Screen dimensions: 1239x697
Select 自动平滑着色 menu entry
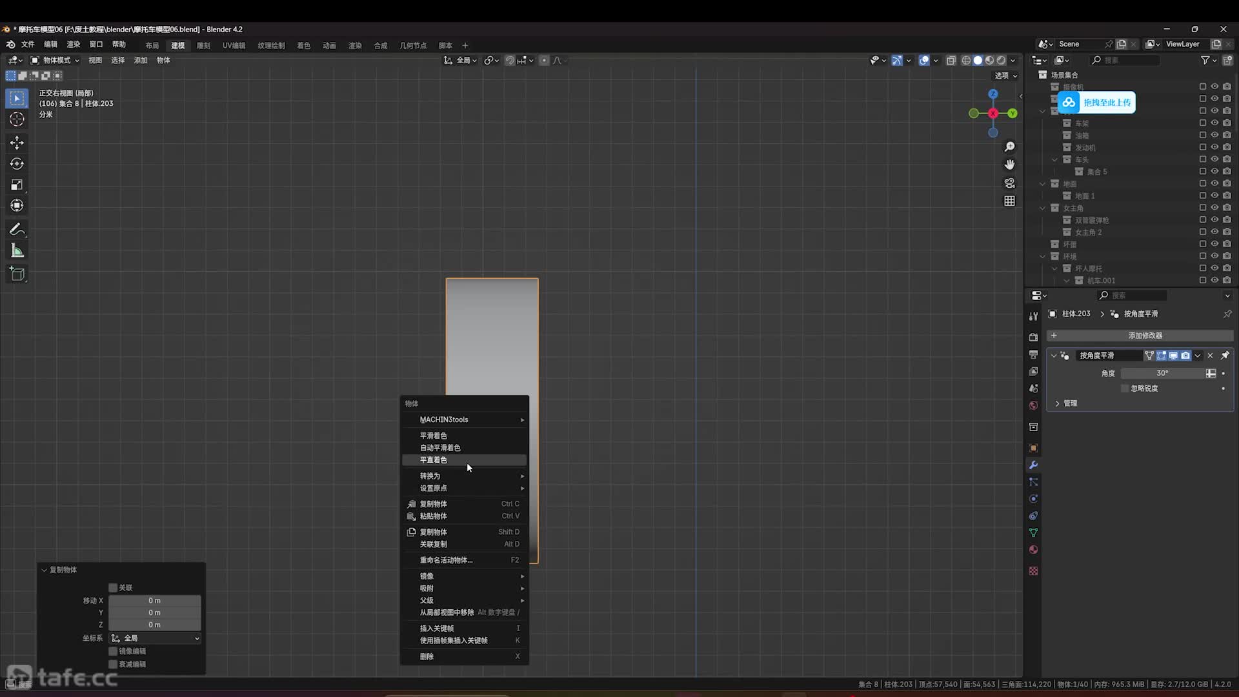click(x=465, y=448)
